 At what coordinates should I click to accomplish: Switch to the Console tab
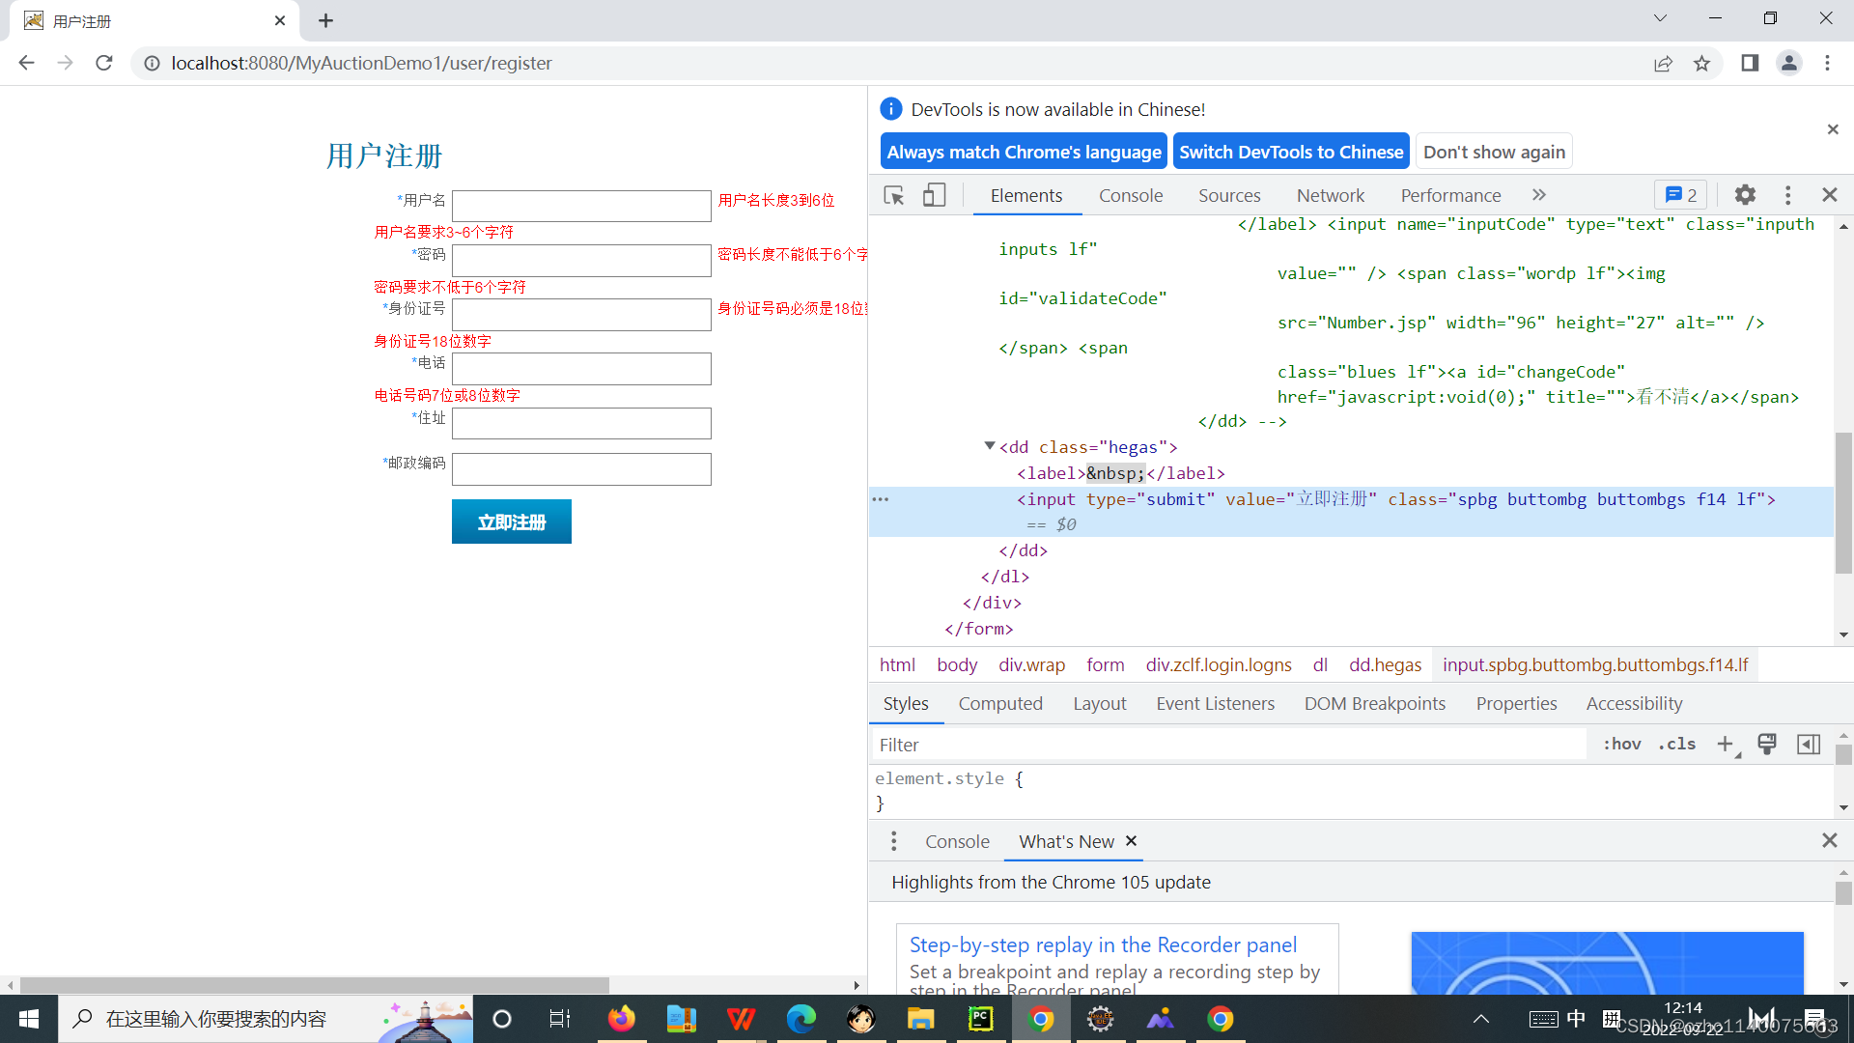point(1131,195)
